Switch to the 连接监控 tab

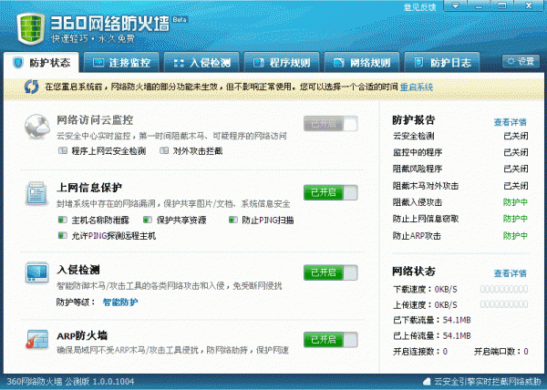(x=121, y=63)
